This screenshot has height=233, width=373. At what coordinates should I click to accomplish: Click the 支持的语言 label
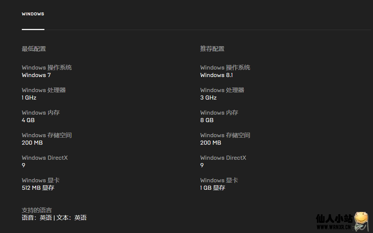coord(37,210)
